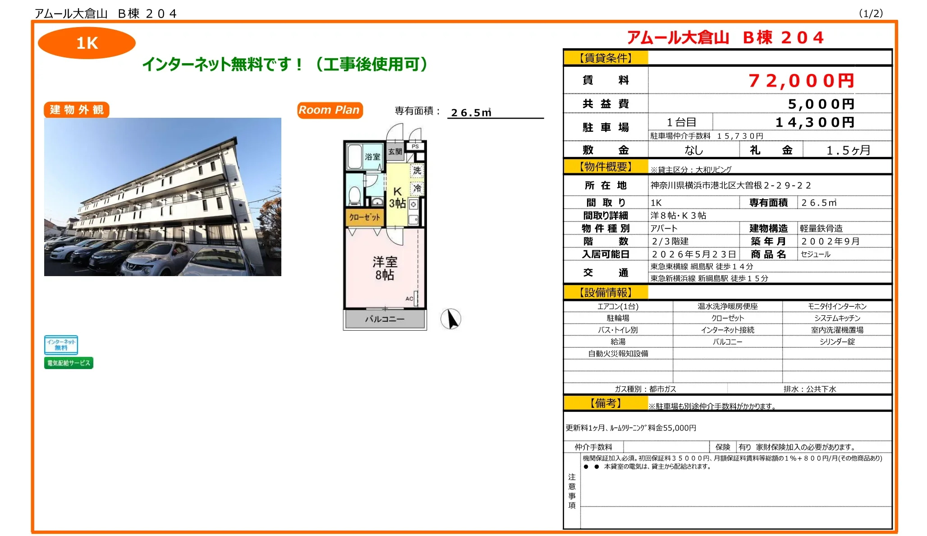This screenshot has width=927, height=536.
Task: Select the 建物外観 photo label
Action: click(x=76, y=110)
